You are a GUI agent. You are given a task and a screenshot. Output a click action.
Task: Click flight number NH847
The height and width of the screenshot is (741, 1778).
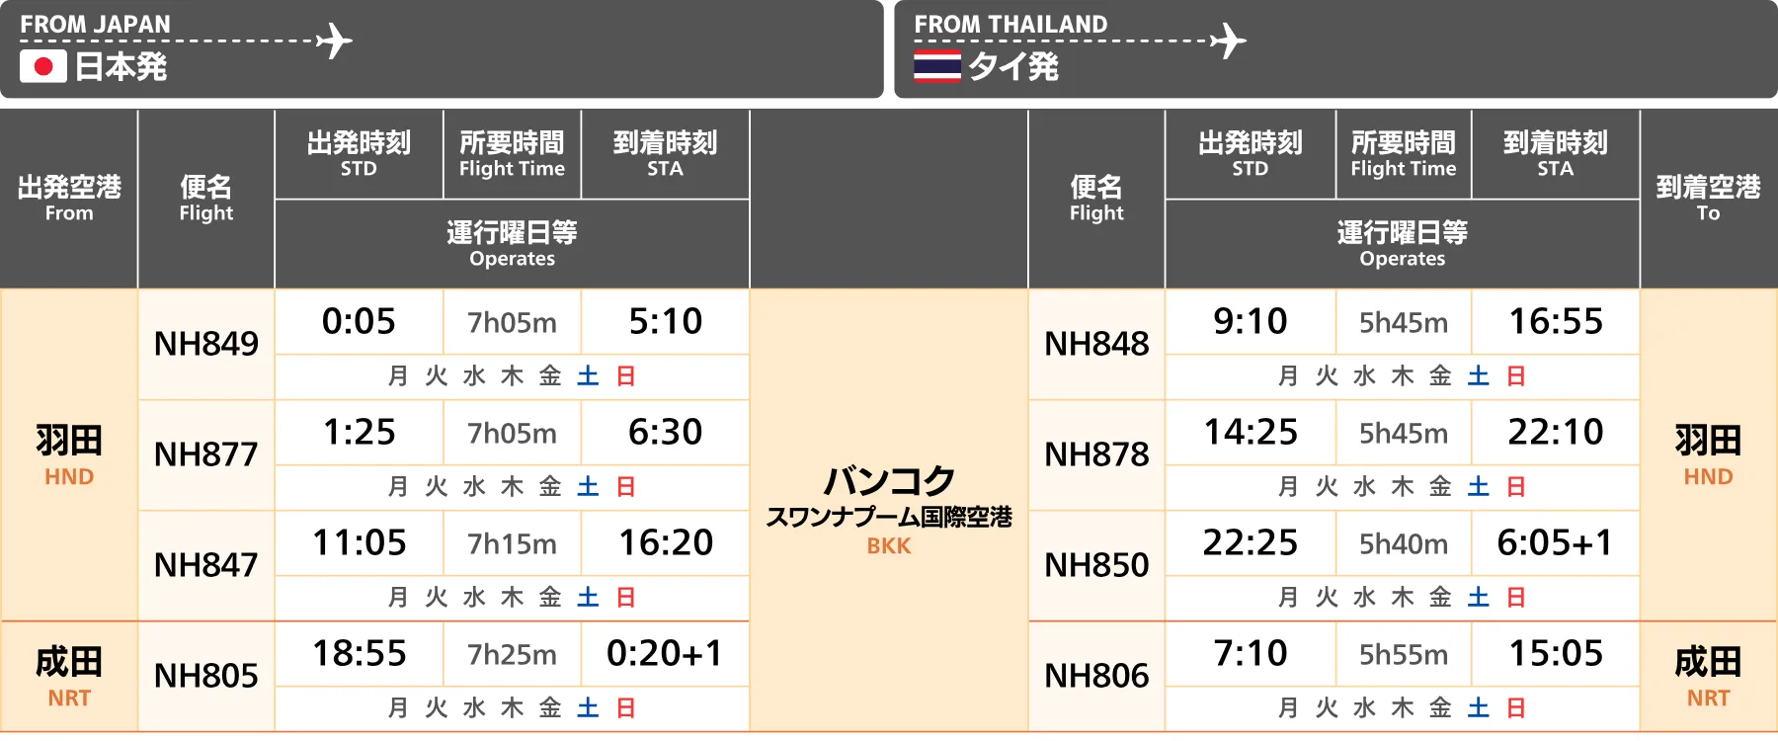[x=206, y=565]
